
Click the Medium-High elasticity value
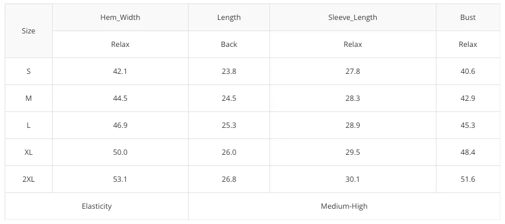point(344,206)
